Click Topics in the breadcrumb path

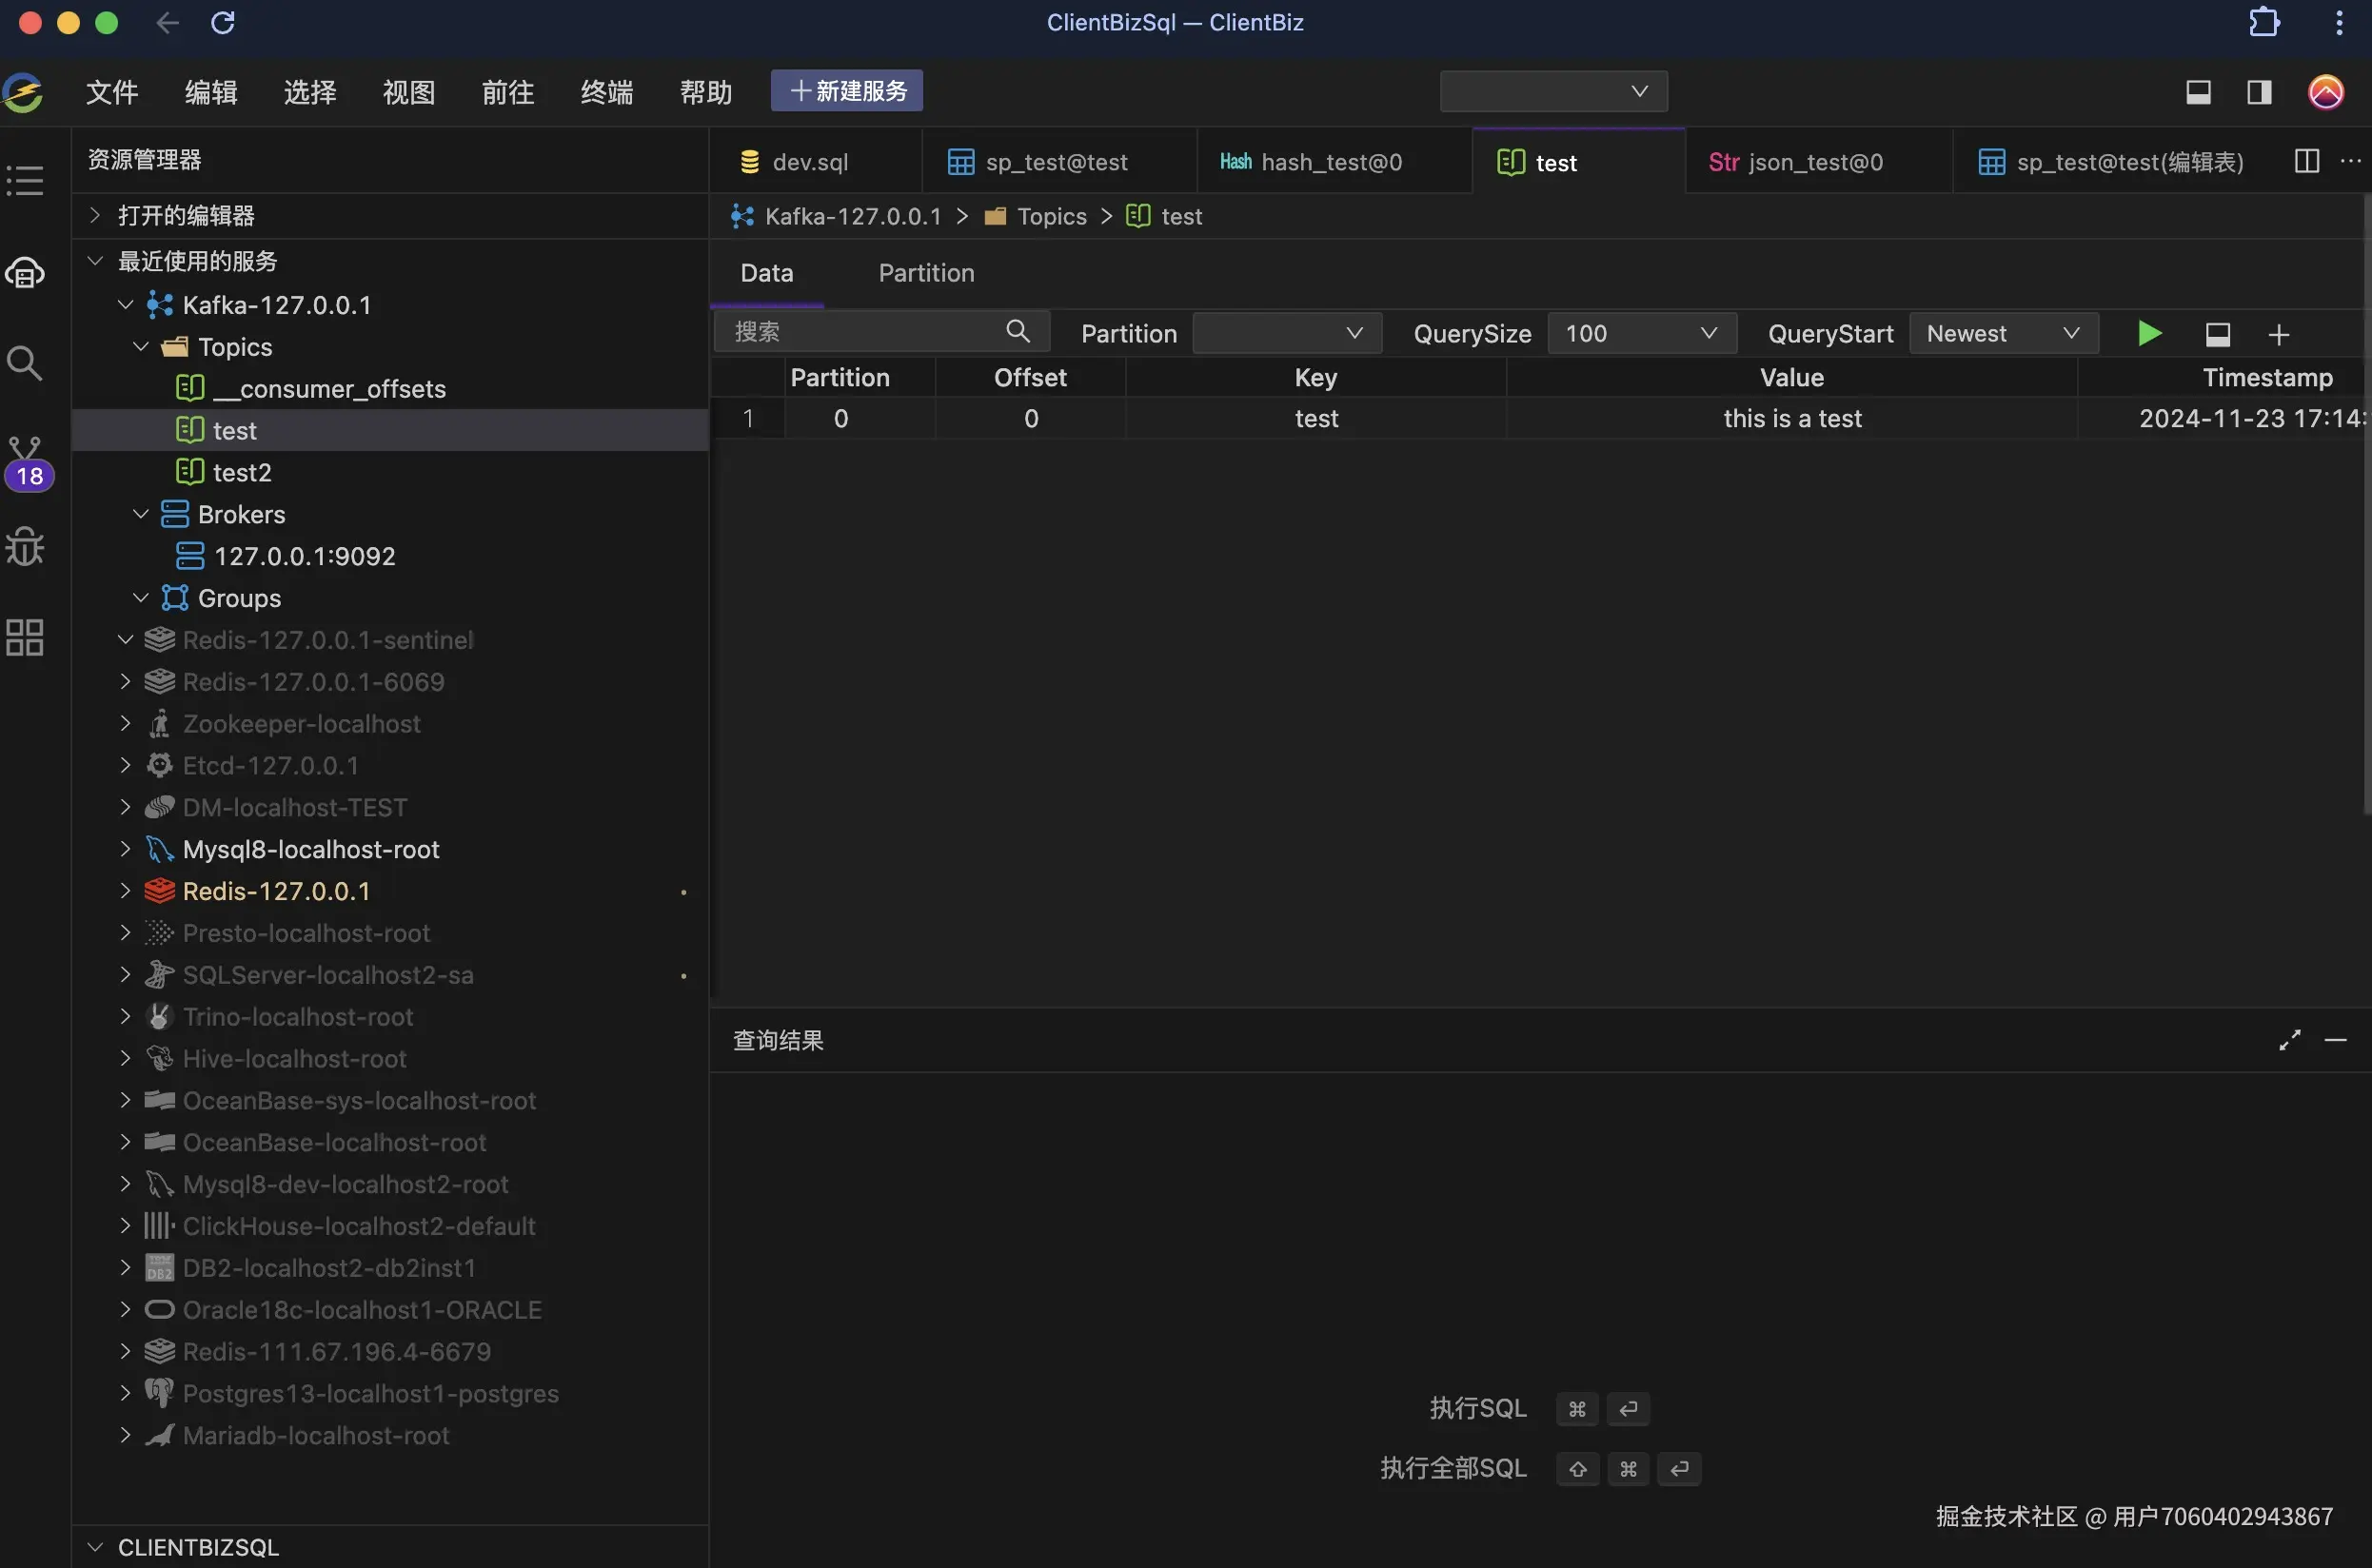tap(1051, 216)
